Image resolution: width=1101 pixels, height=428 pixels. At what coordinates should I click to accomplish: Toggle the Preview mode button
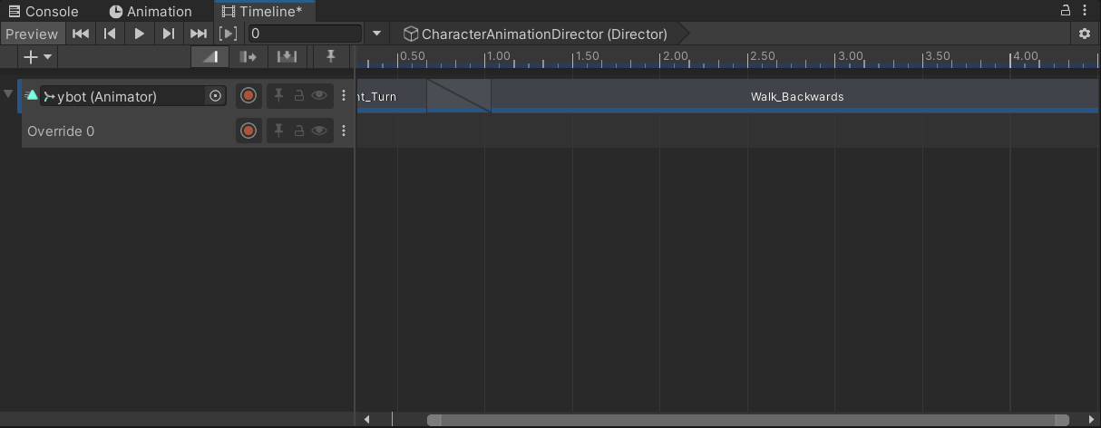point(32,34)
